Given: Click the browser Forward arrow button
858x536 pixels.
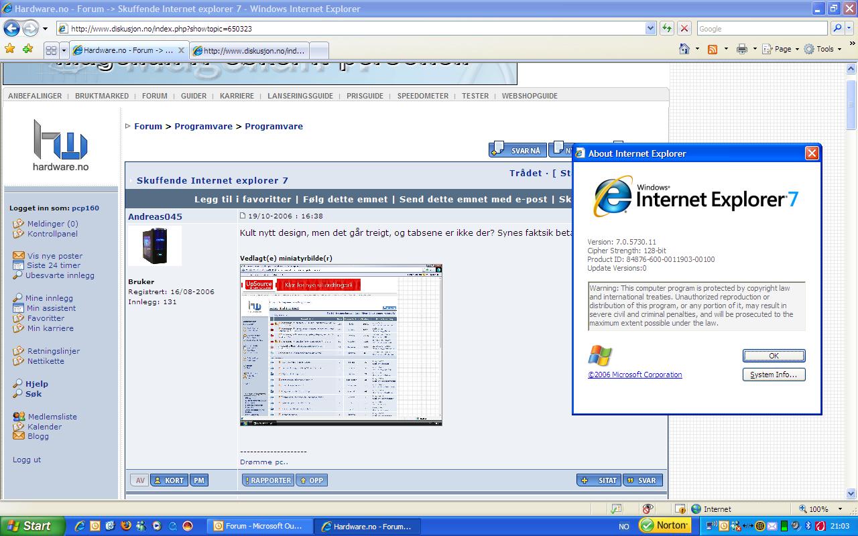Looking at the screenshot, I should (30, 29).
